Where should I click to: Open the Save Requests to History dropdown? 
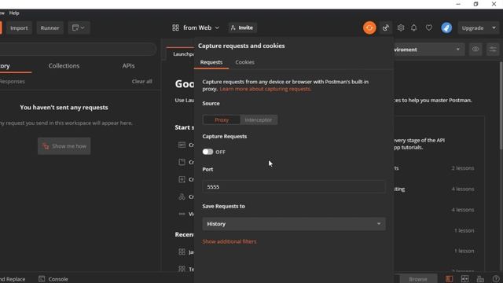(x=293, y=223)
